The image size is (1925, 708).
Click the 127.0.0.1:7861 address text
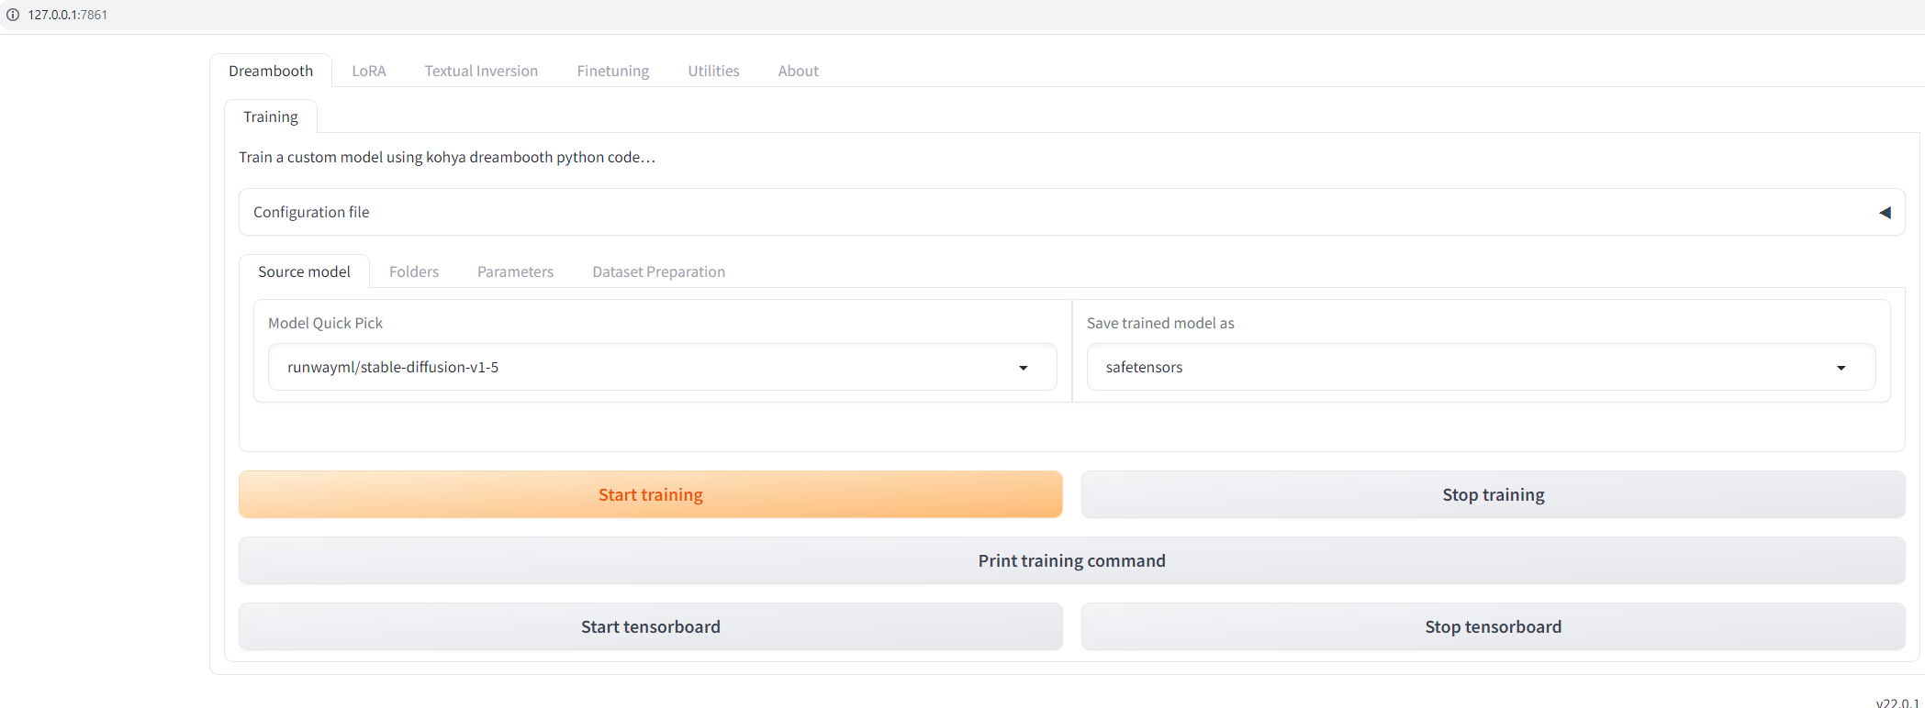click(68, 15)
